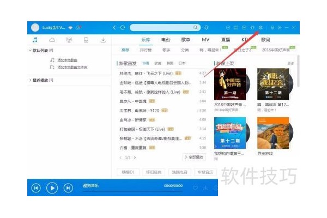Open the radio broadcast sidebar tab
Viewport: 327px width, 218px height.
[x=69, y=40]
